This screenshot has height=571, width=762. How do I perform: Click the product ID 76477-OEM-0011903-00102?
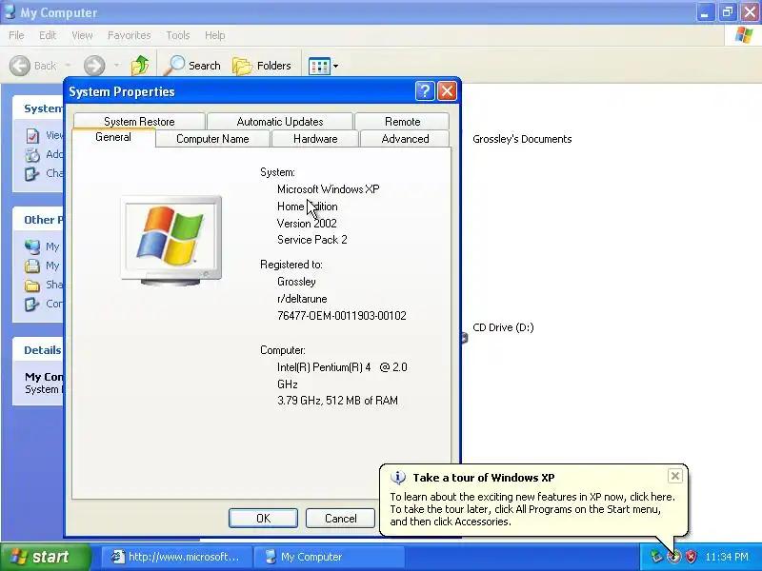(342, 316)
